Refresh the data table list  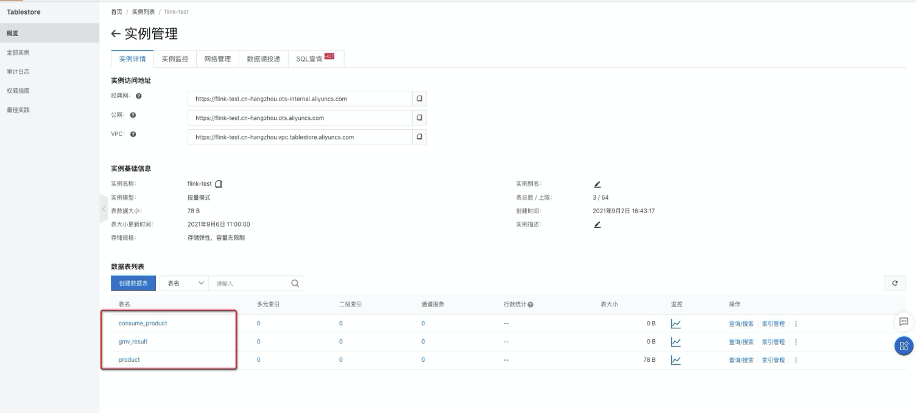pyautogui.click(x=895, y=283)
